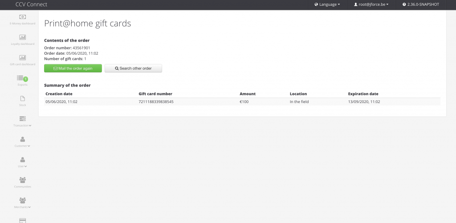Screen dimensions: 456x223
Task: Click order number 43561901
Action: click(81, 48)
